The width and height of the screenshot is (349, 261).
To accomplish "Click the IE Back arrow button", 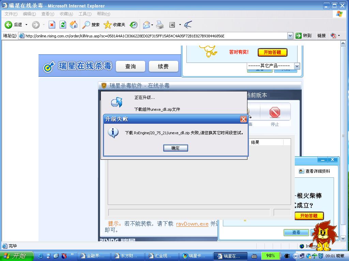I will [9, 24].
